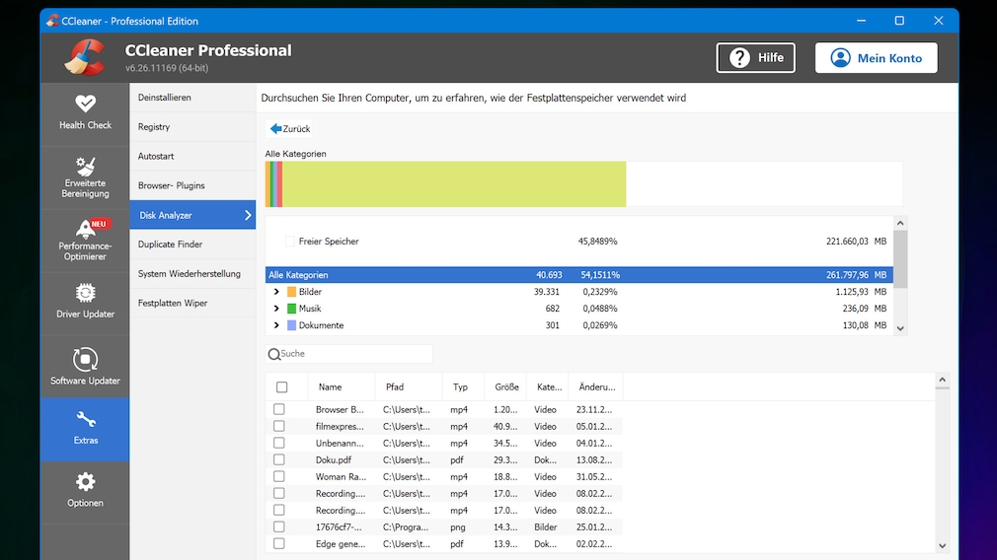Check the Woman Ra... file checkbox
This screenshot has height=560, width=997.
(x=278, y=476)
